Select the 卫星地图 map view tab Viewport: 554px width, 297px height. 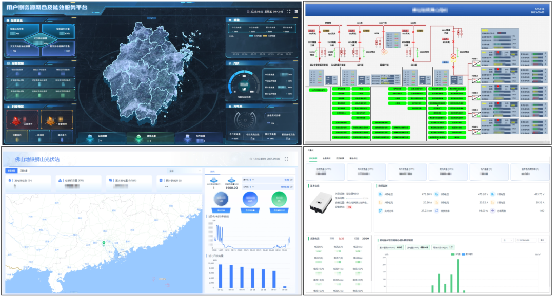coord(23,171)
